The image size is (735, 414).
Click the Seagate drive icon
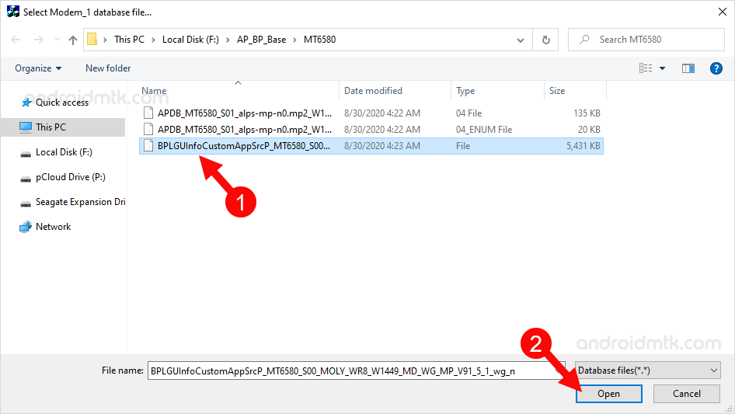(26, 204)
